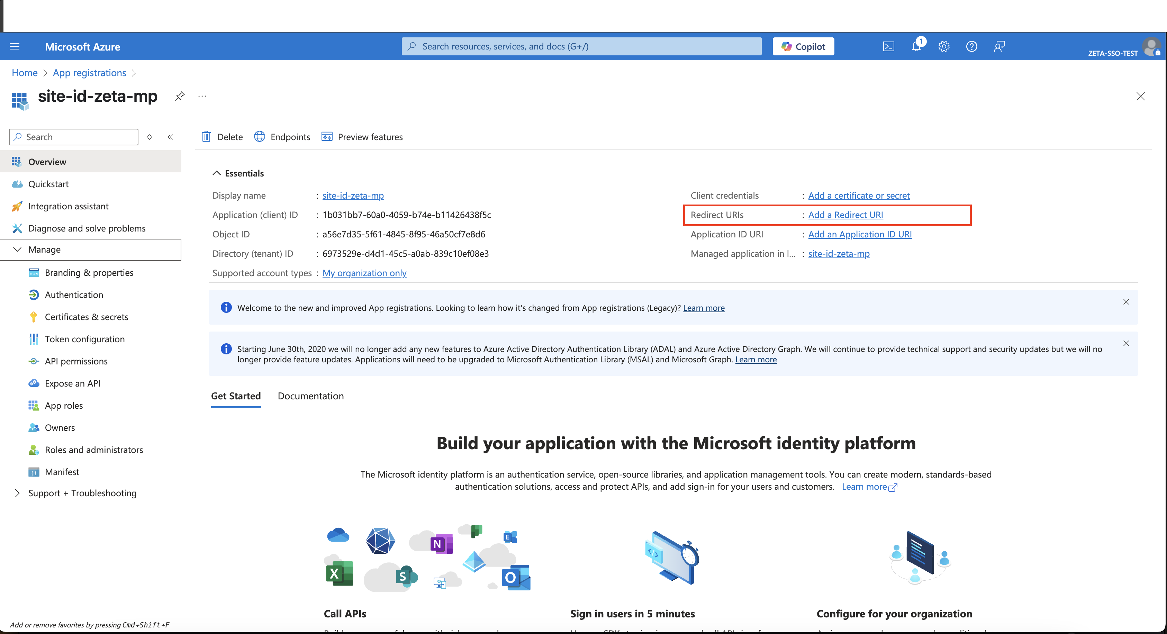Image resolution: width=1167 pixels, height=634 pixels.
Task: Delete the app registration
Action: [x=222, y=136]
